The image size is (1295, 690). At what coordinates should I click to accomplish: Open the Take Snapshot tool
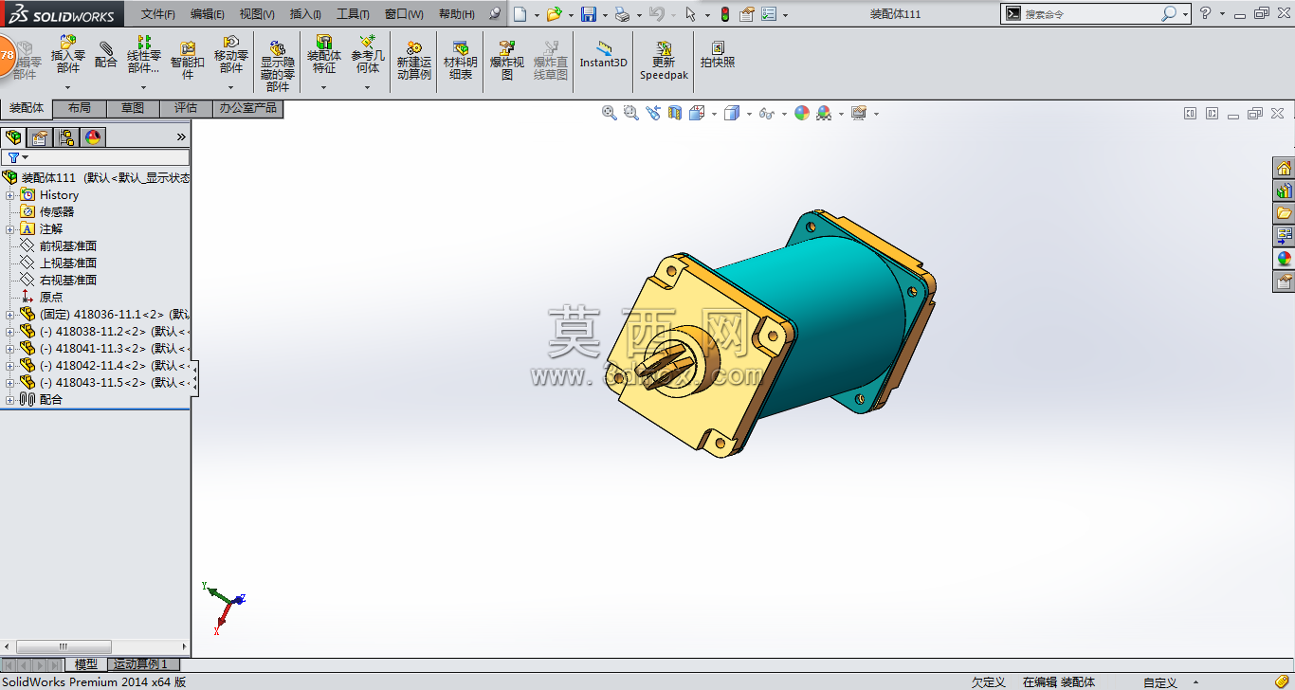click(x=718, y=54)
